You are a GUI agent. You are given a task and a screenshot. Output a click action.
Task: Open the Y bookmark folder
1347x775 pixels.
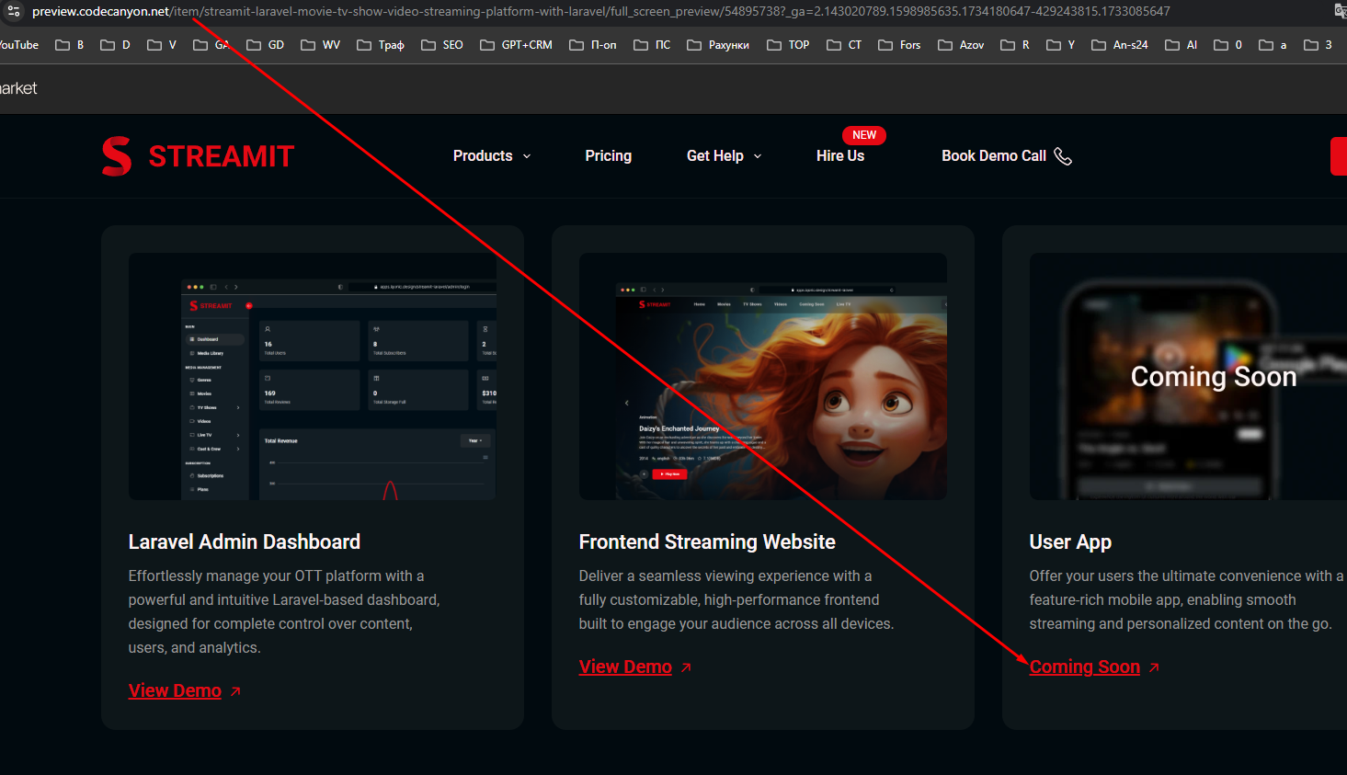coord(1060,44)
